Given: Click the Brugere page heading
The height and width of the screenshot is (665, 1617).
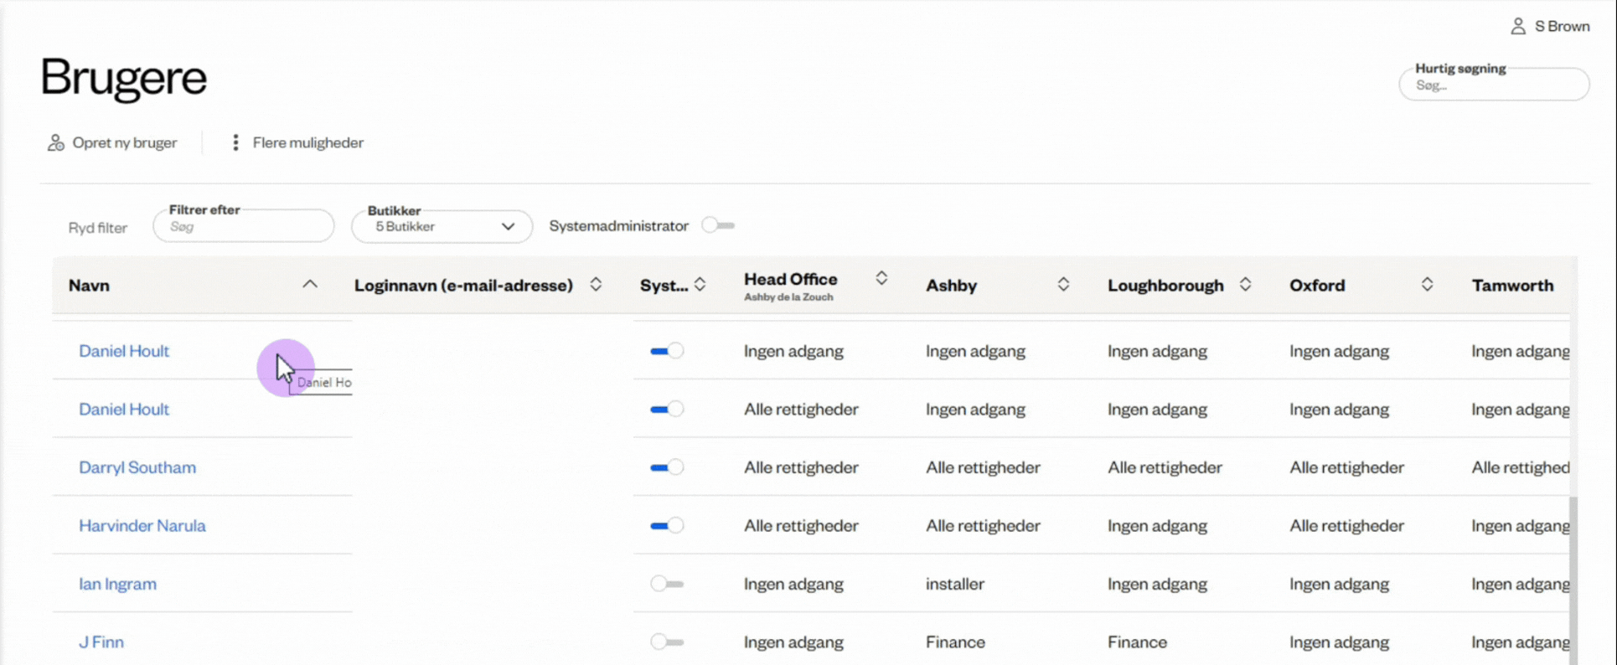Looking at the screenshot, I should [x=123, y=78].
